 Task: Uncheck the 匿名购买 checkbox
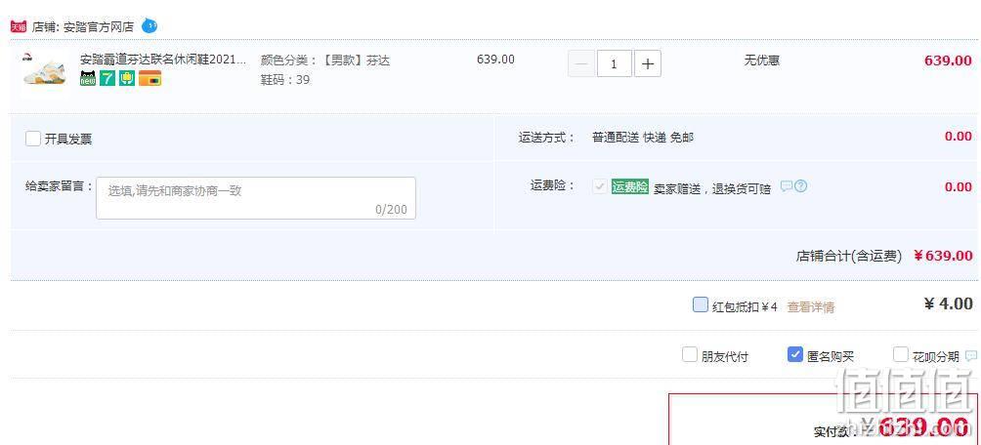(x=794, y=355)
